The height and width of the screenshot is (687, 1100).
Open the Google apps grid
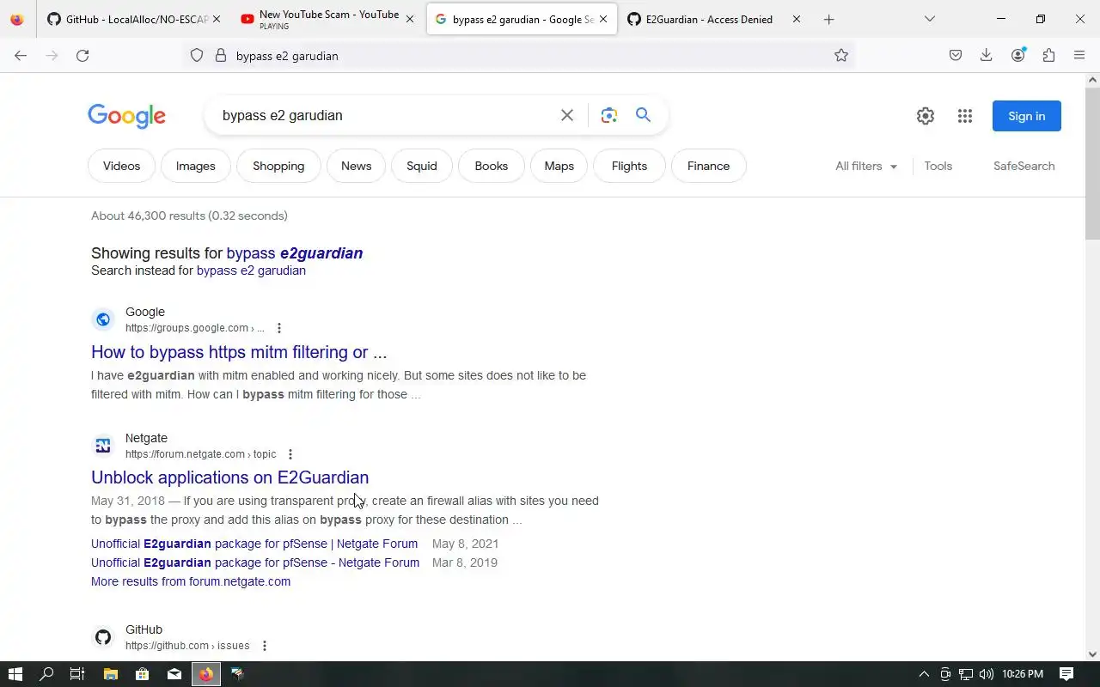965,116
